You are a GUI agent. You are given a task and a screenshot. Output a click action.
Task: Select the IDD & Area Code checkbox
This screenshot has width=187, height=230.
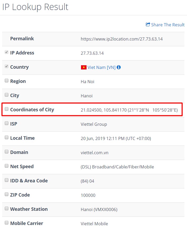pos(7,180)
